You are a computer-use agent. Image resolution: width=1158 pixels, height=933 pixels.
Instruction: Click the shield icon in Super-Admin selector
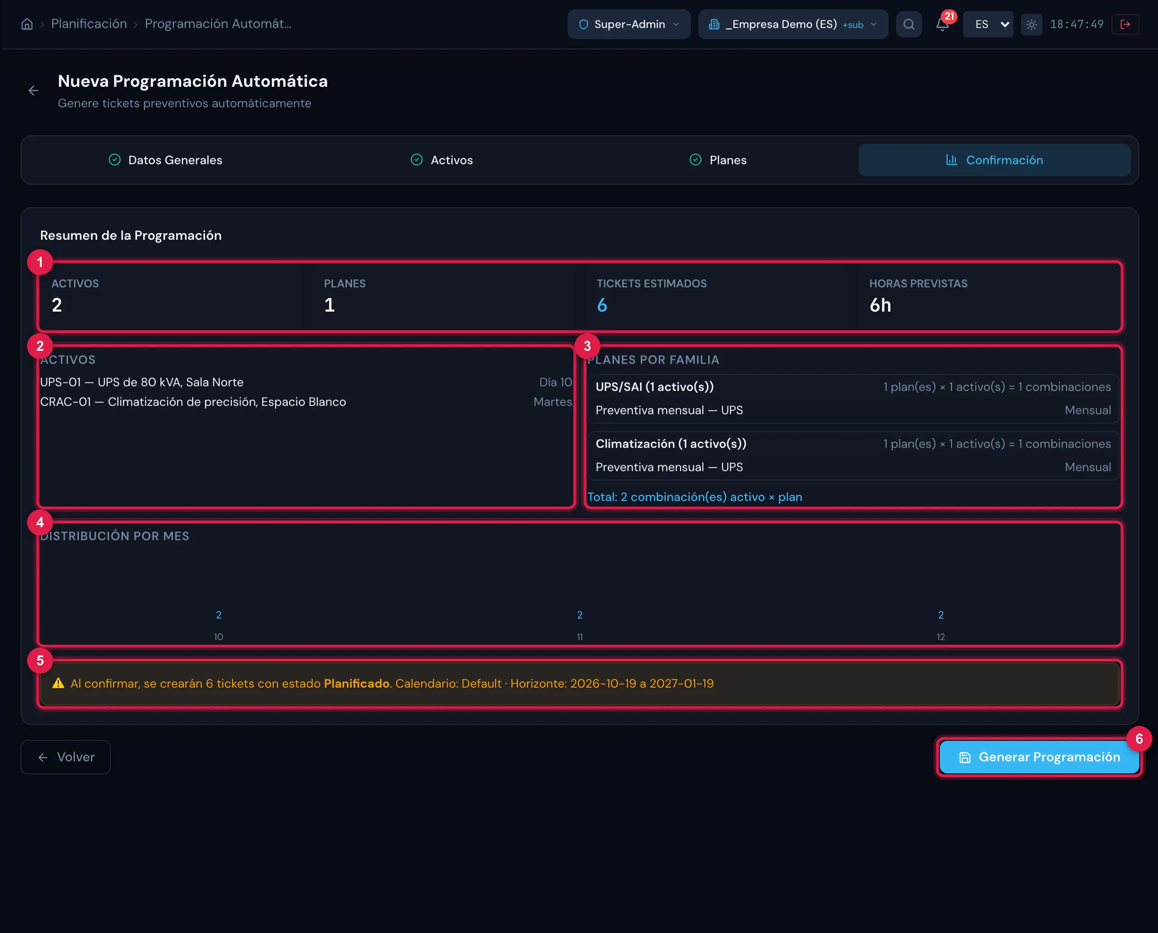584,24
